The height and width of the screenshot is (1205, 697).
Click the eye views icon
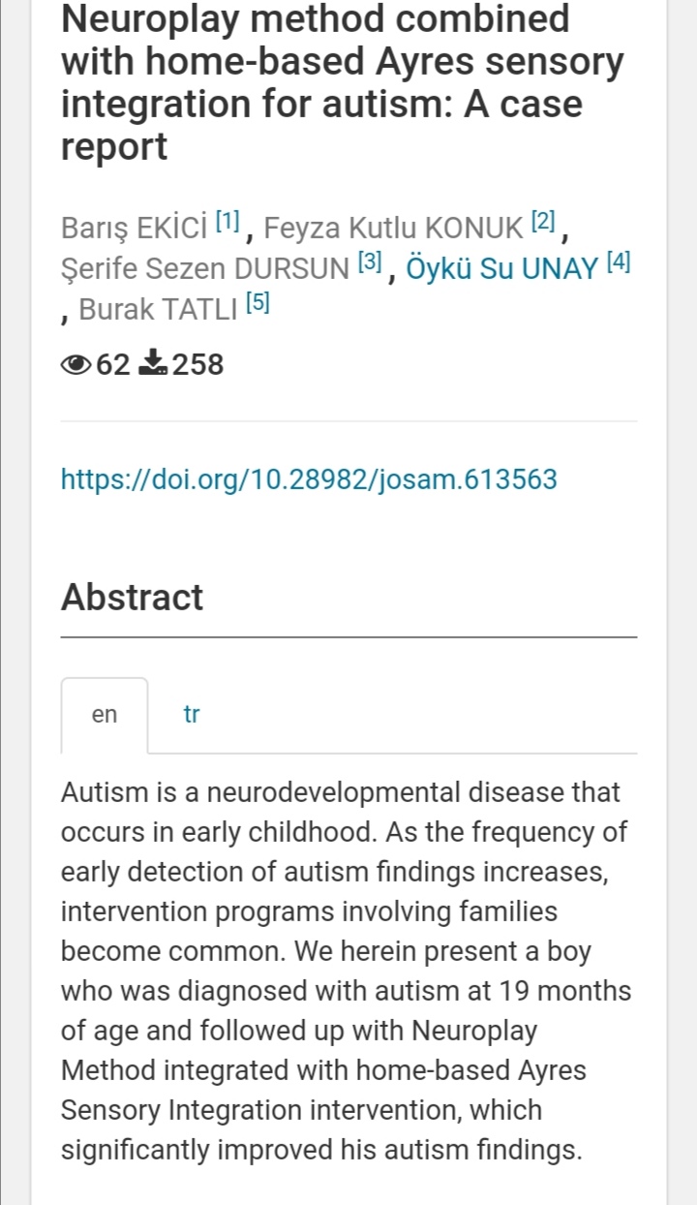click(77, 364)
